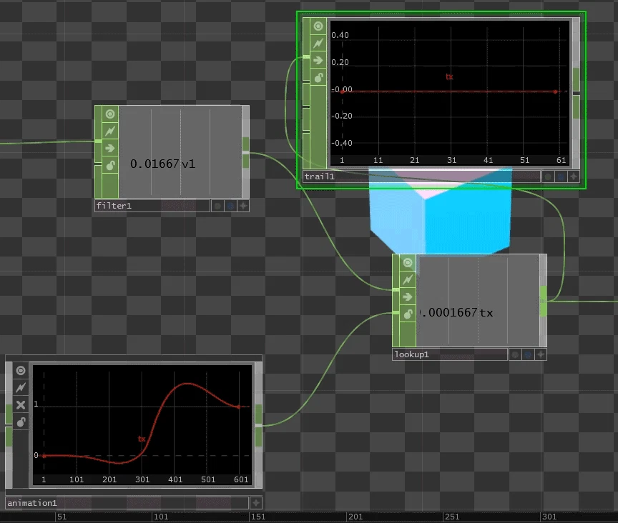Bypass the trail1 node
618x523 pixels.
coord(318,61)
